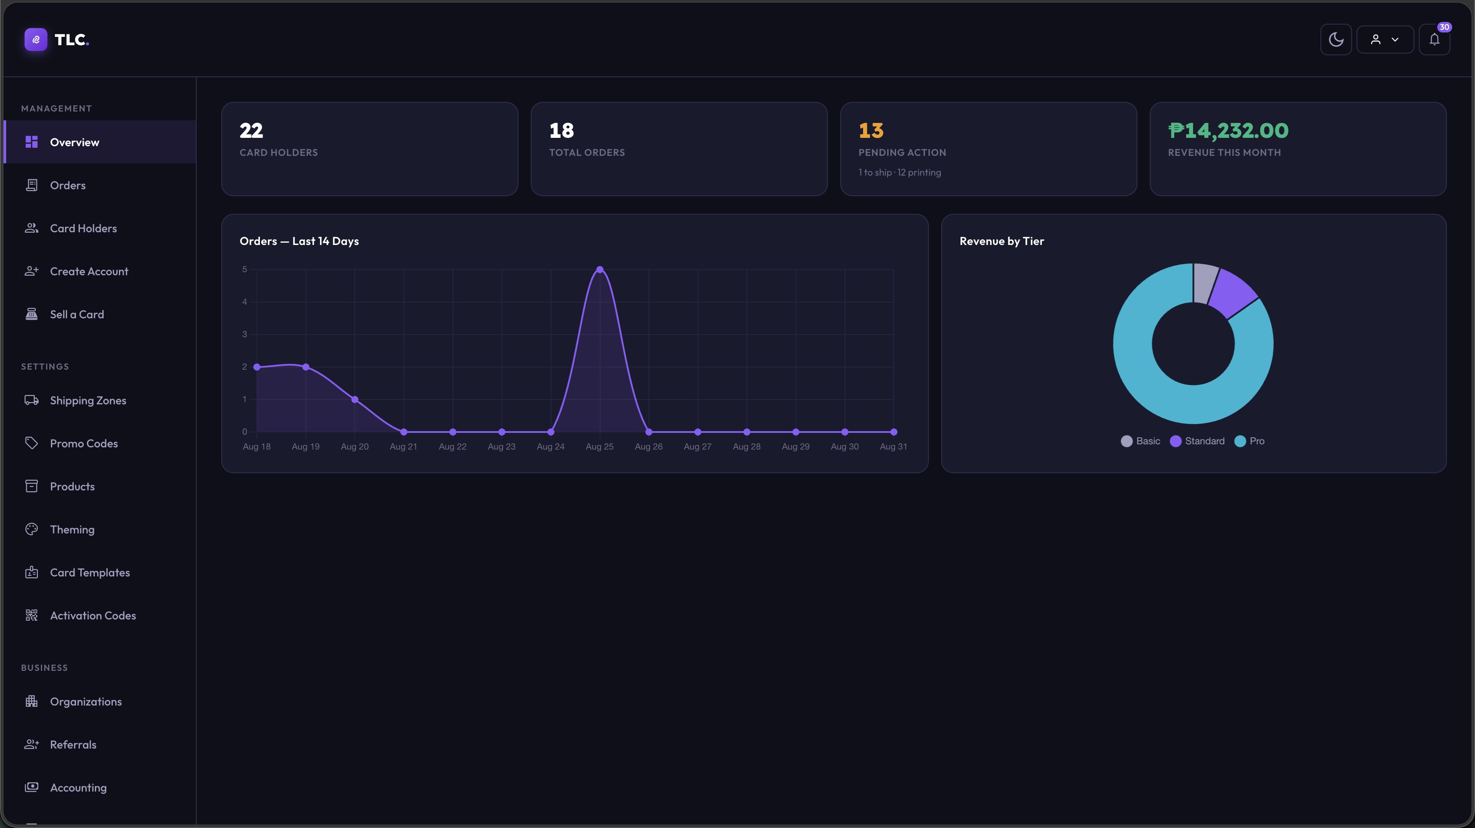Screen dimensions: 1475x828
Task: Click the Overview grid icon
Action: pyautogui.click(x=32, y=142)
